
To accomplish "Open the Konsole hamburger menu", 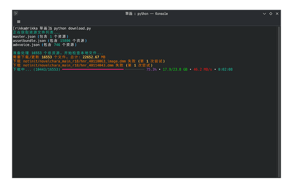I will (x=19, y=22).
